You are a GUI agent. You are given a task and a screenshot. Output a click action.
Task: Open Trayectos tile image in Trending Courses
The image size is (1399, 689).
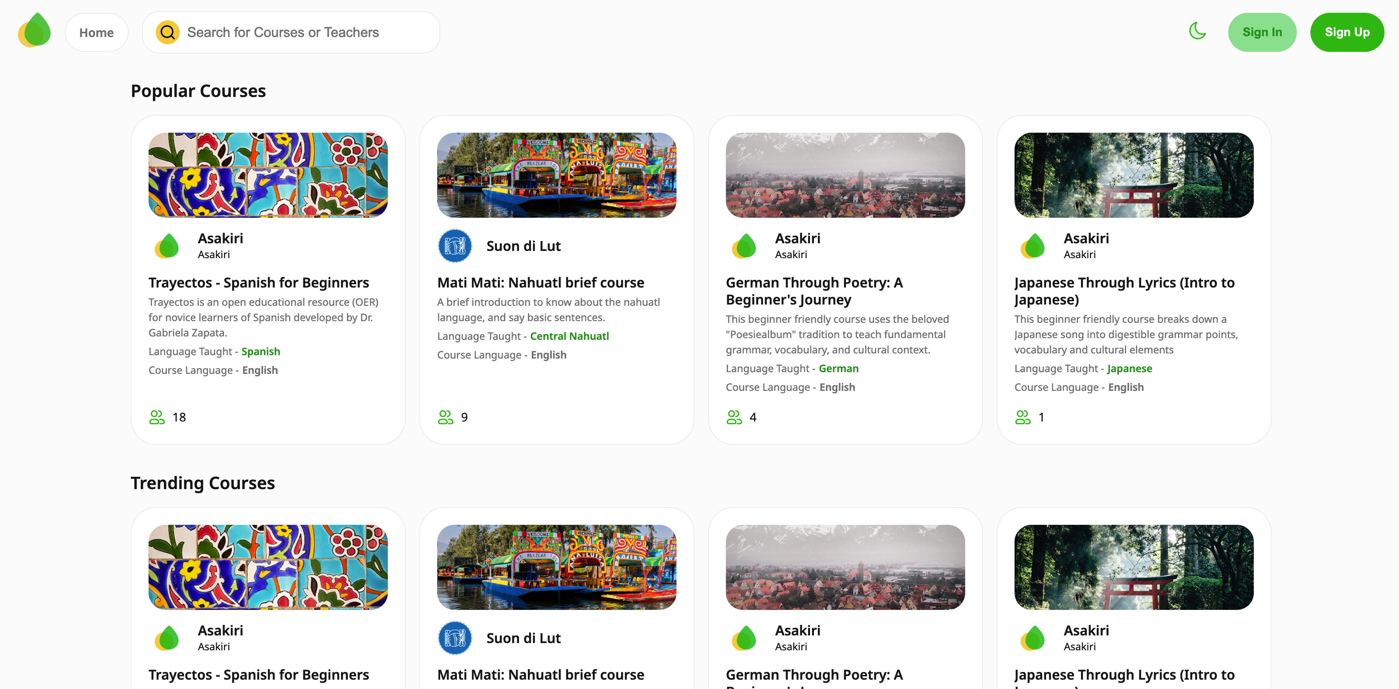(268, 567)
